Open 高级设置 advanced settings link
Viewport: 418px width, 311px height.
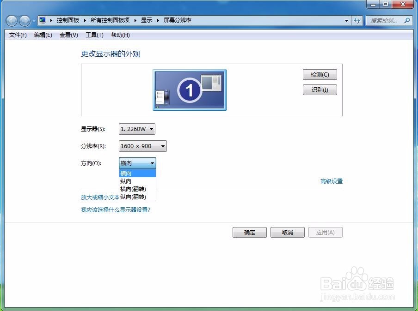pos(332,181)
